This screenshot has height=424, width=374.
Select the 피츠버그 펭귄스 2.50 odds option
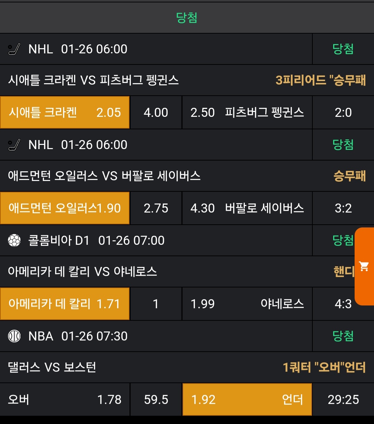click(247, 113)
